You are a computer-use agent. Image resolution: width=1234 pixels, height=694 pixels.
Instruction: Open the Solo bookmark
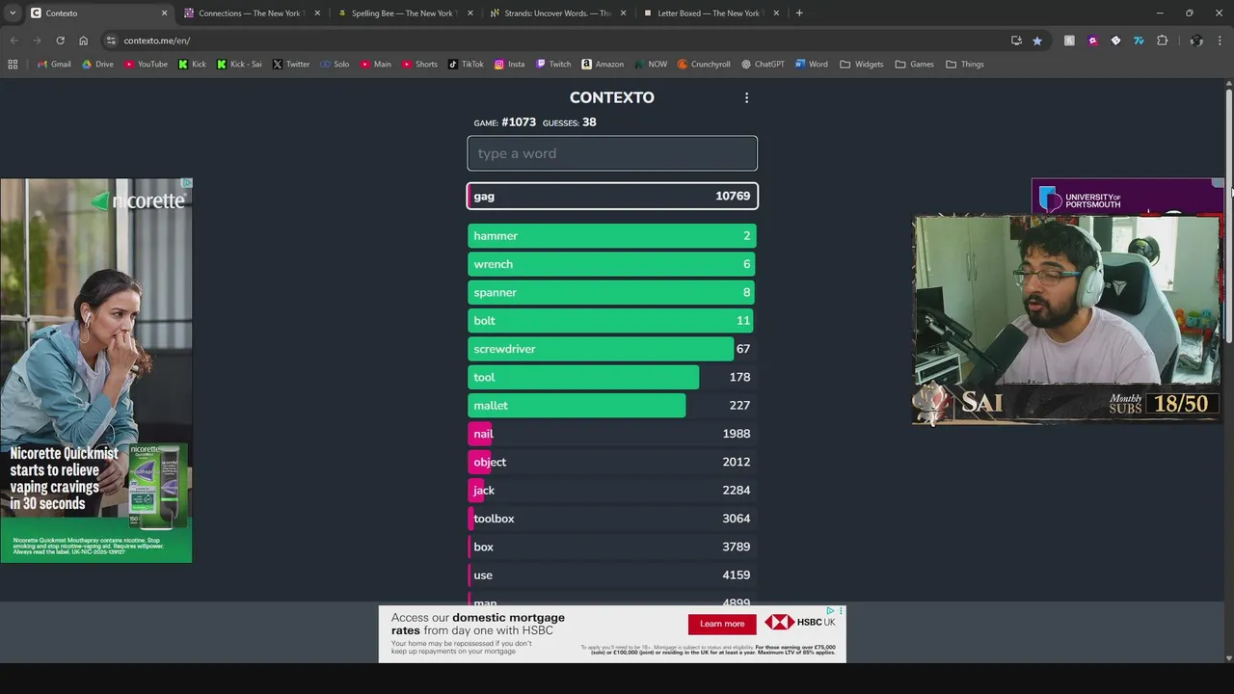point(335,65)
